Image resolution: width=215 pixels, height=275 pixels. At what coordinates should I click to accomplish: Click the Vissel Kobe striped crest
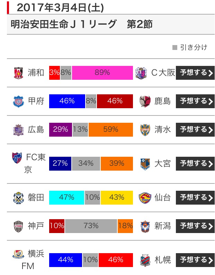tap(18, 226)
